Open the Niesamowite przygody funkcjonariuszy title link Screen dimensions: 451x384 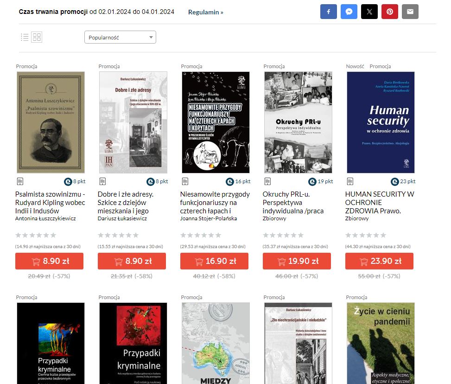point(215,202)
